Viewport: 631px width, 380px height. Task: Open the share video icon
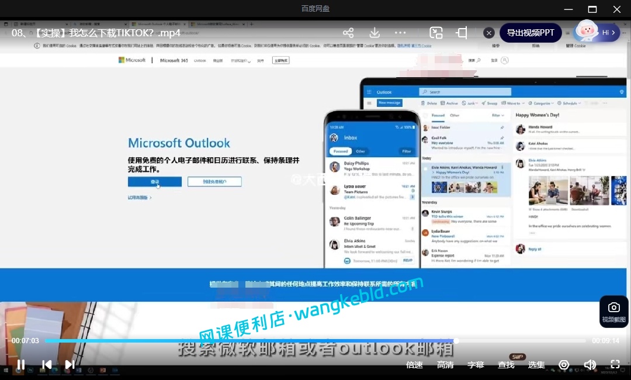[348, 33]
